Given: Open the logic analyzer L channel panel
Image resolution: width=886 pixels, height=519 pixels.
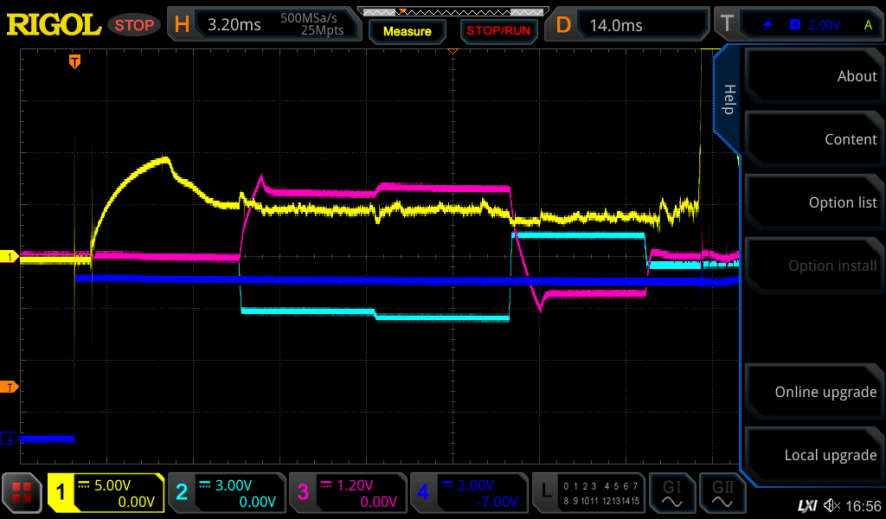Looking at the screenshot, I should [x=587, y=493].
